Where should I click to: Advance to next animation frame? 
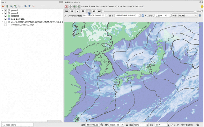94,11
